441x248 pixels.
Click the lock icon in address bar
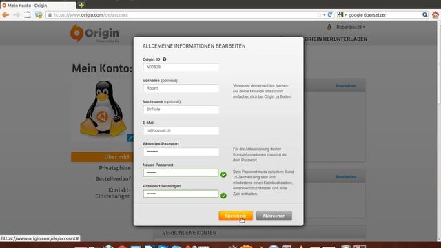click(x=50, y=15)
